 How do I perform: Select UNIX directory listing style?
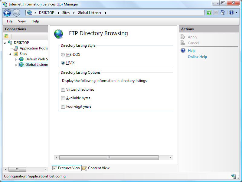(63, 63)
